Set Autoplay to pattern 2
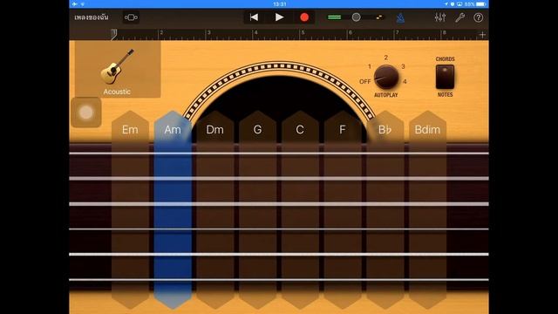 [x=385, y=58]
